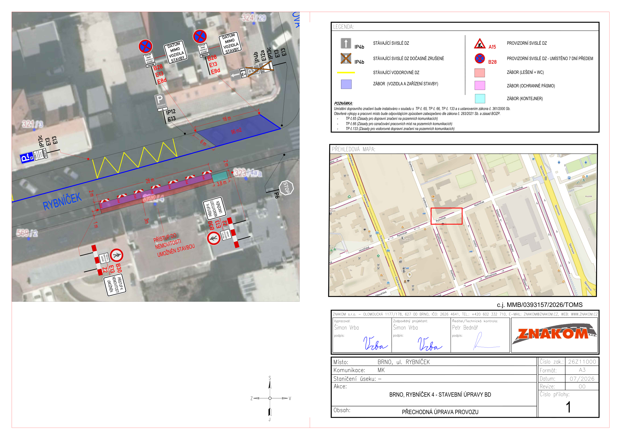Click the red location rectangle in overview map
The image size is (620, 438).
click(446, 216)
